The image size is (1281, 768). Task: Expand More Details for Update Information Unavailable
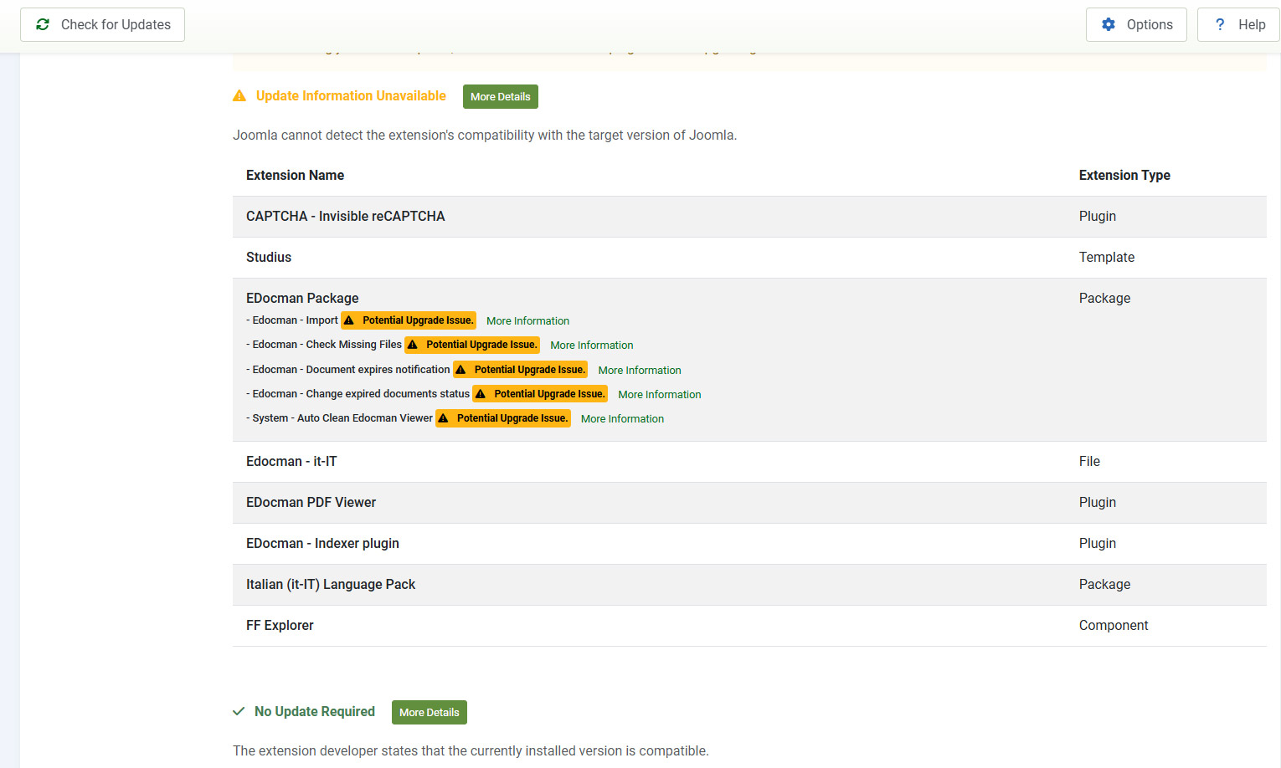click(x=500, y=97)
